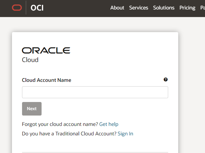Open the Services menu
Viewport: 205px width, 153px height.
139,8
